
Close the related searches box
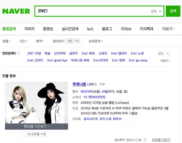pyautogui.click(x=168, y=54)
